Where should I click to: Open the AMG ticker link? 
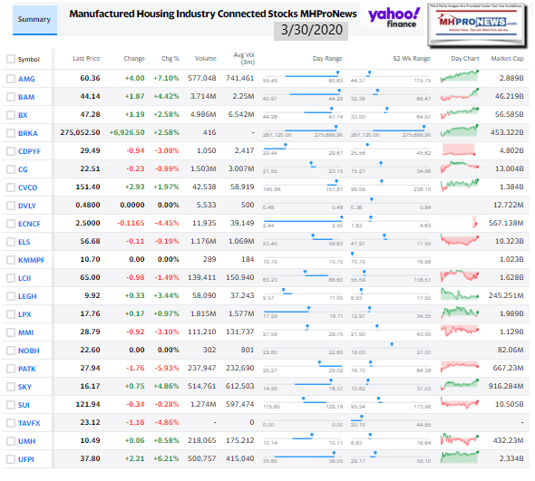pyautogui.click(x=26, y=79)
